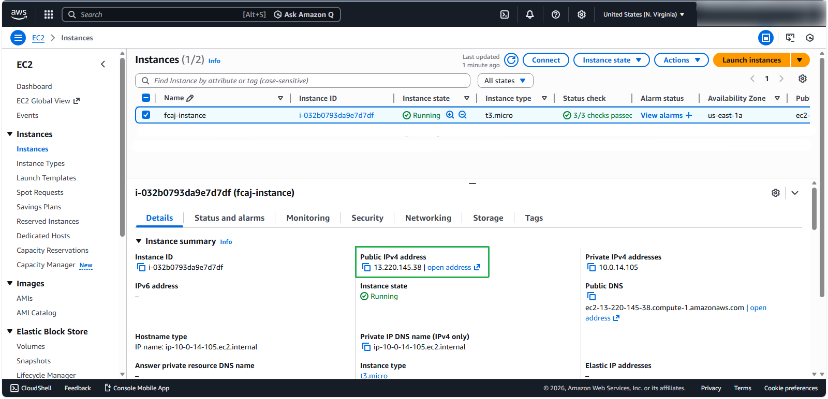Launch CloudShell from the top bar icon
Screen dimensions: 828x399
(505, 14)
